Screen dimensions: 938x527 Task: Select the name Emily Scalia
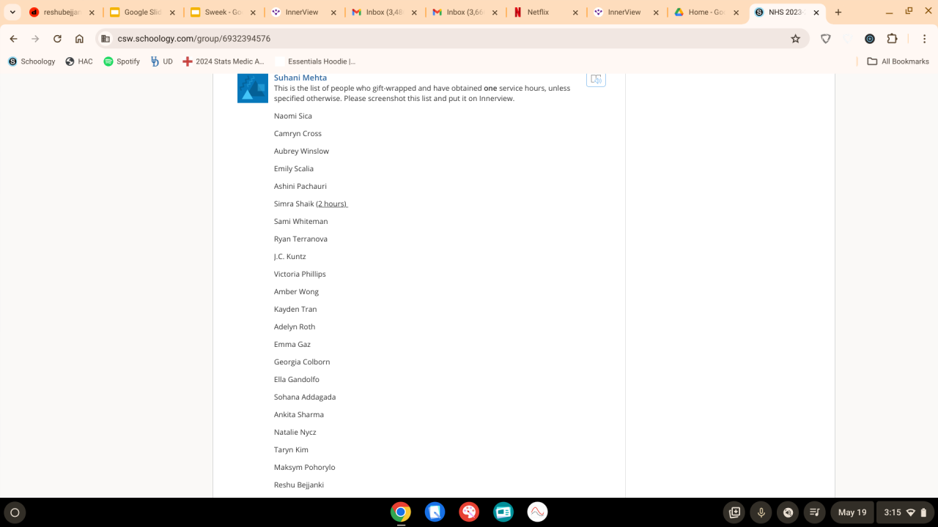[294, 168]
